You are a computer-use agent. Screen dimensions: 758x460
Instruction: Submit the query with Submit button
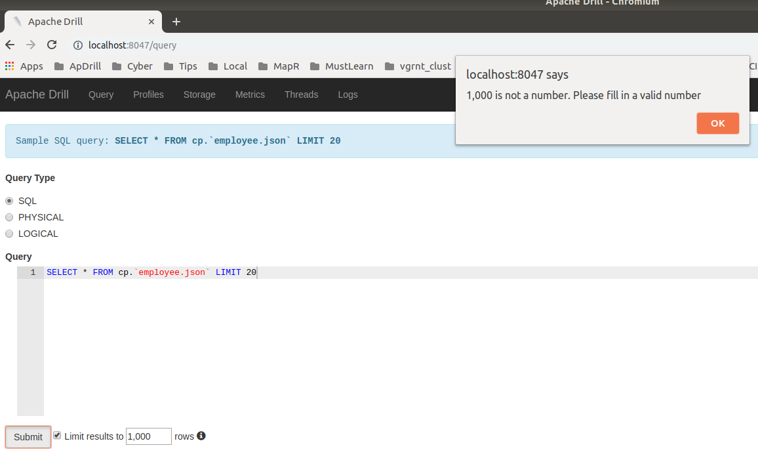pos(28,437)
